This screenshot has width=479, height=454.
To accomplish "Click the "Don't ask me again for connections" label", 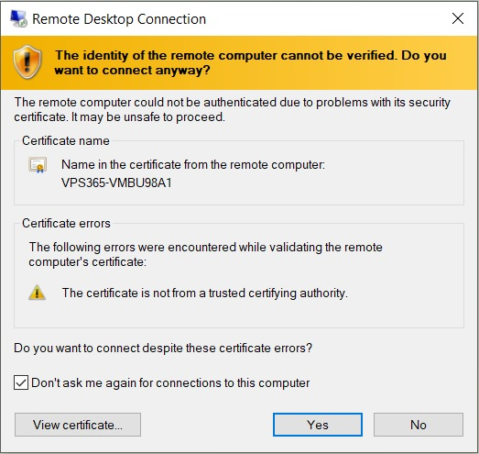I will click(x=170, y=382).
